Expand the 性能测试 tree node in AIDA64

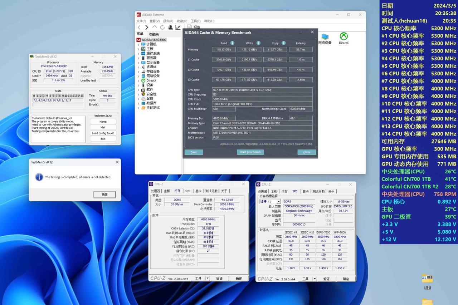(138, 108)
